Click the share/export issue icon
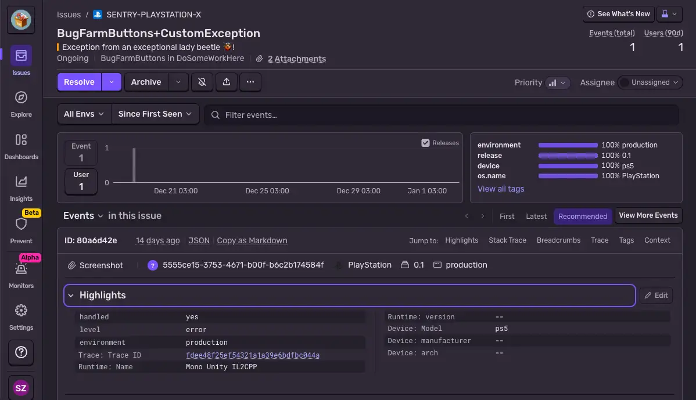The height and width of the screenshot is (400, 696). tap(226, 82)
